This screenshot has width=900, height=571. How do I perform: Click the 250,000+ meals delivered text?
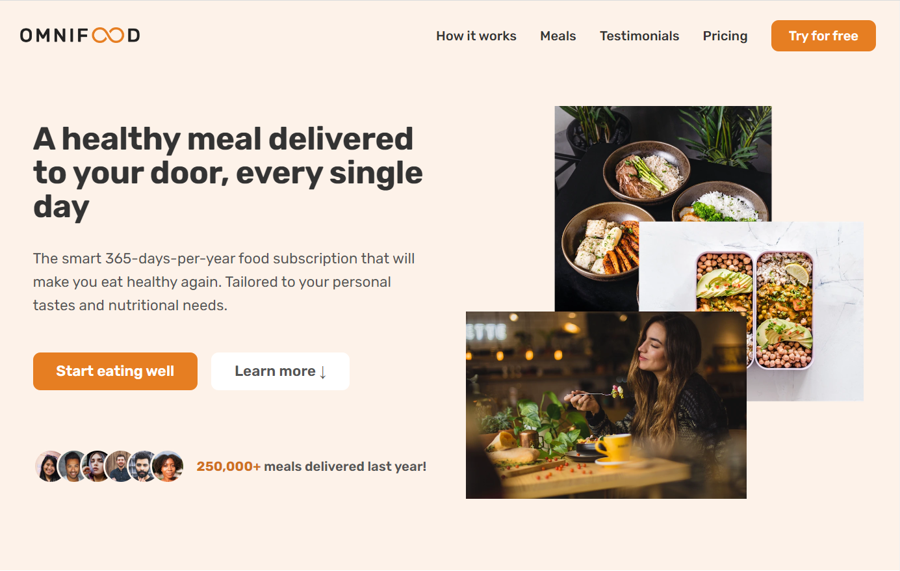coord(311,466)
